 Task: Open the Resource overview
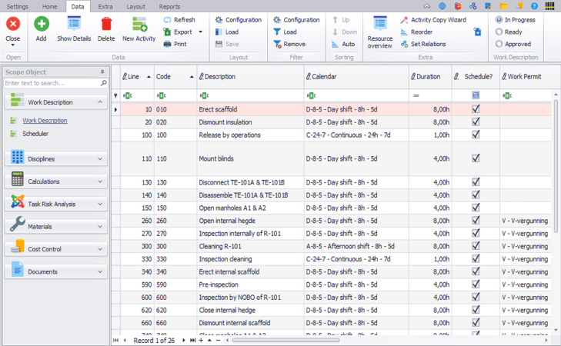(379, 25)
